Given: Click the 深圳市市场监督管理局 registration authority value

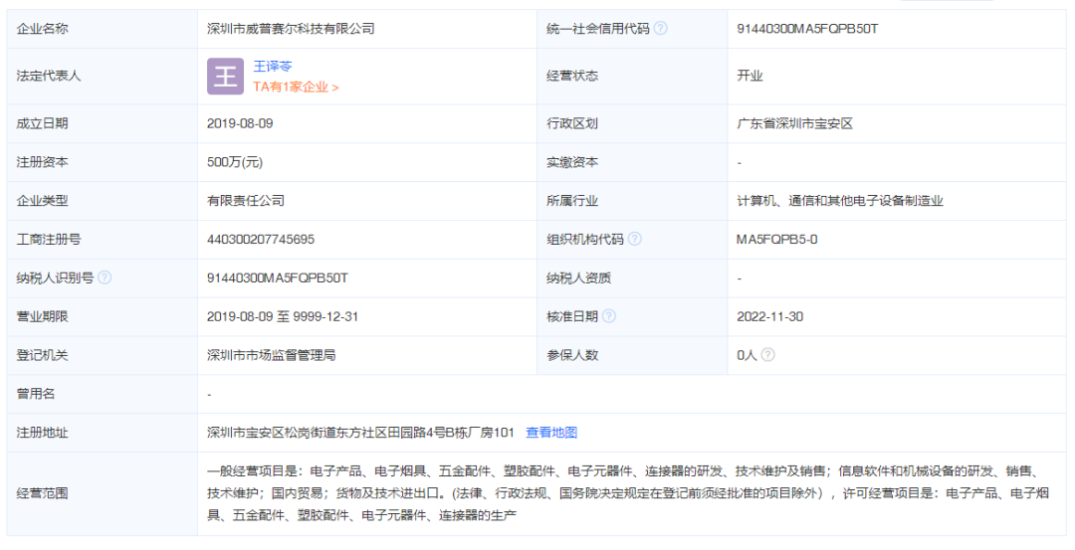Looking at the screenshot, I should coord(272,355).
